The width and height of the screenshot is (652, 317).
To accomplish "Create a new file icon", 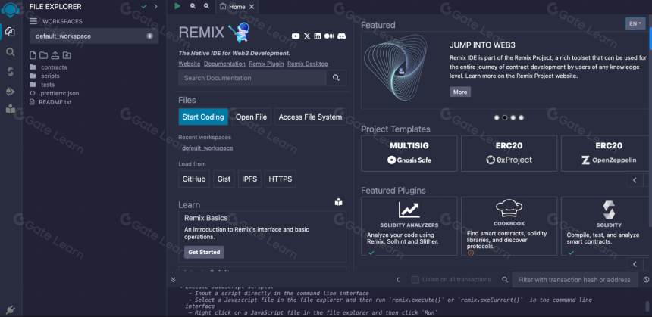I will [33, 55].
